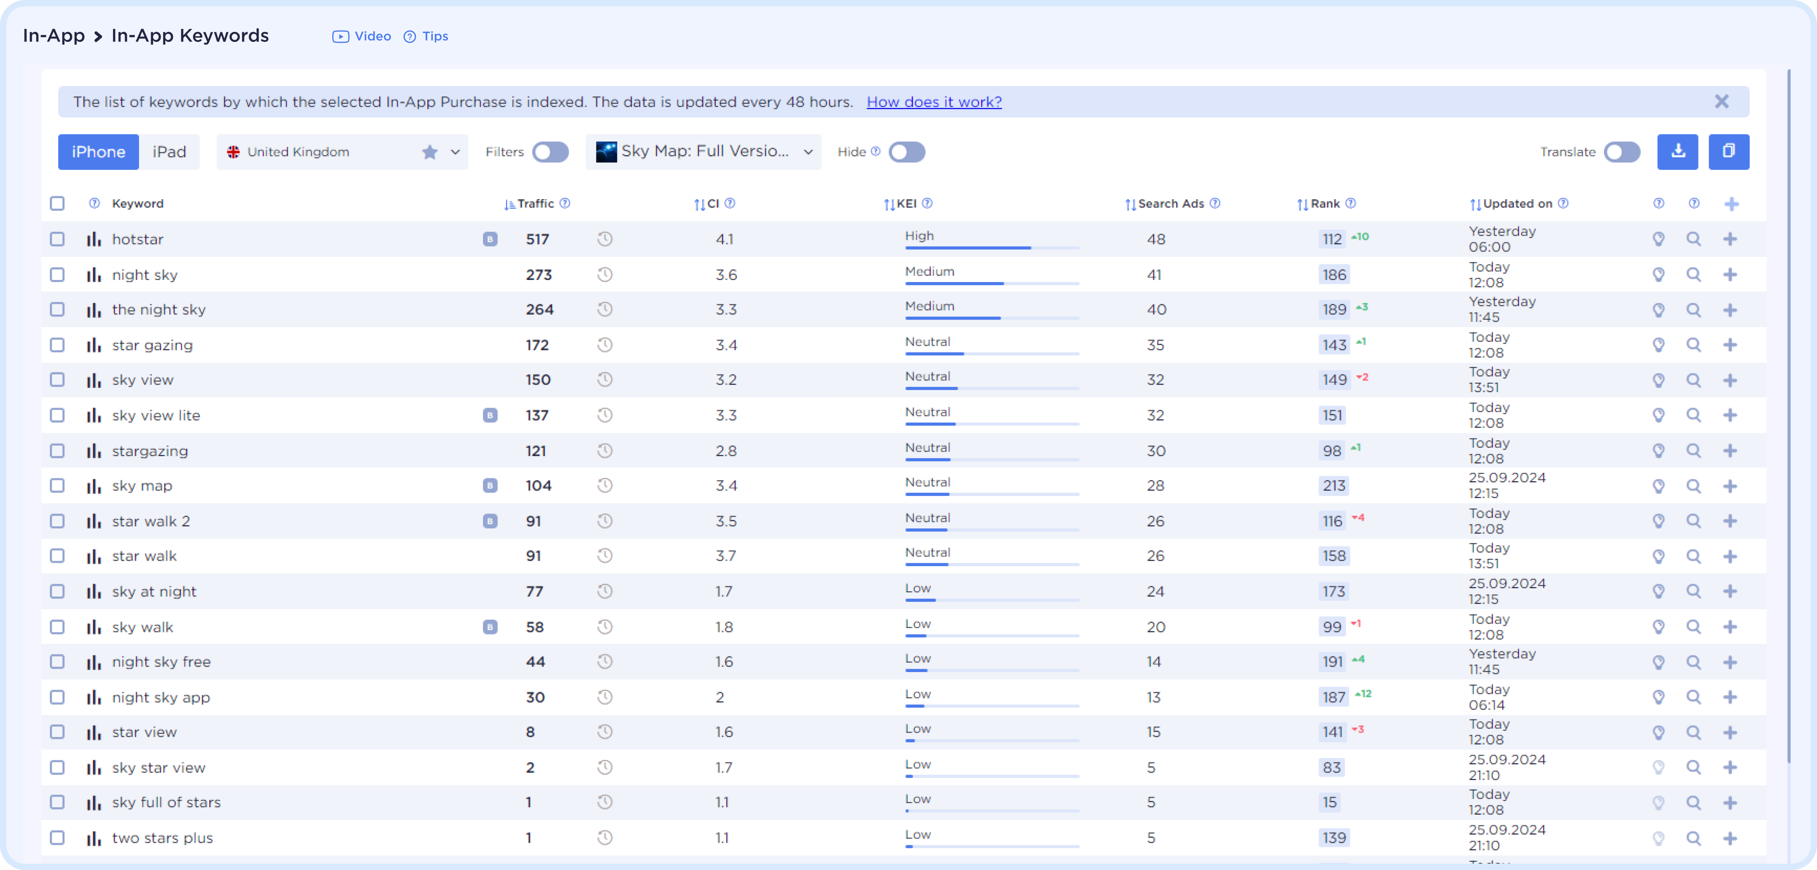
Task: Open lightbulb suggestions for hotstar
Action: coord(1658,239)
